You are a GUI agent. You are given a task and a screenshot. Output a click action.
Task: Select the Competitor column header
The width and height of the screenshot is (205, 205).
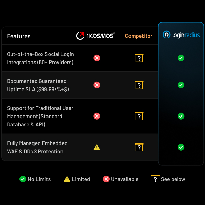139,36
